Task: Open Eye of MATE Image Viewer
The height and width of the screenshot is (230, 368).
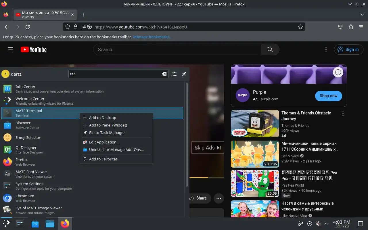Action: pos(92,210)
